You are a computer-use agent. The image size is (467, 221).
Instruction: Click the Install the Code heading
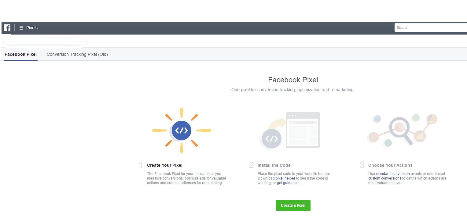click(274, 165)
